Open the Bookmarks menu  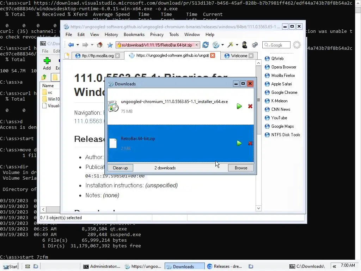[x=134, y=35]
